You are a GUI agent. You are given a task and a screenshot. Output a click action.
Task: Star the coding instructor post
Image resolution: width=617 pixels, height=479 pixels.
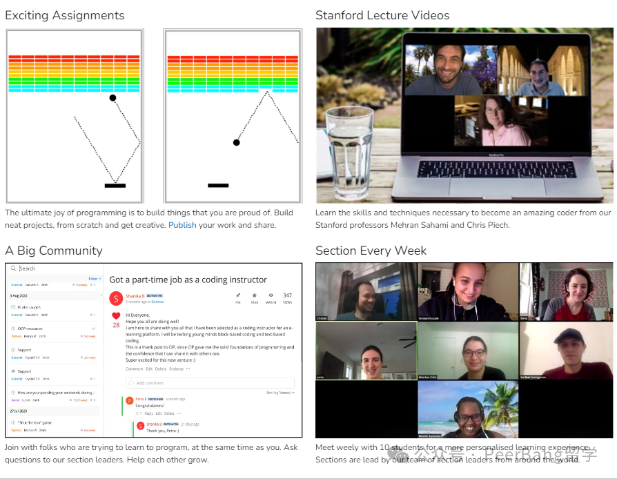tap(254, 295)
